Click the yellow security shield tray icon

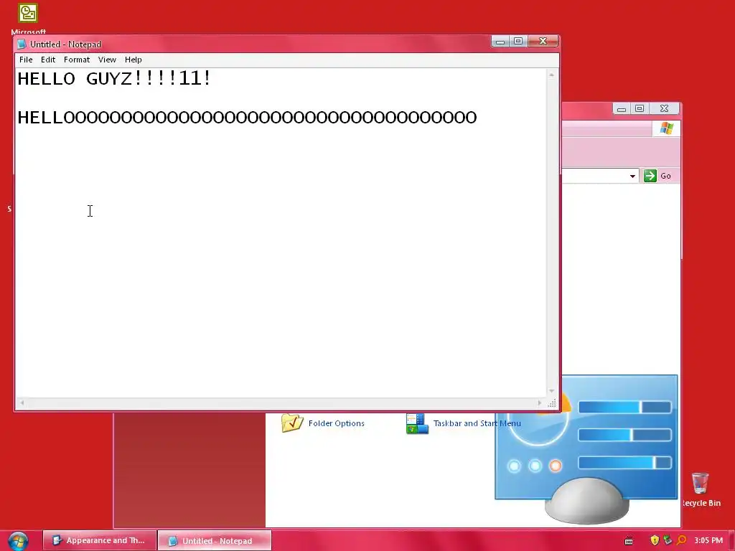[x=655, y=540]
